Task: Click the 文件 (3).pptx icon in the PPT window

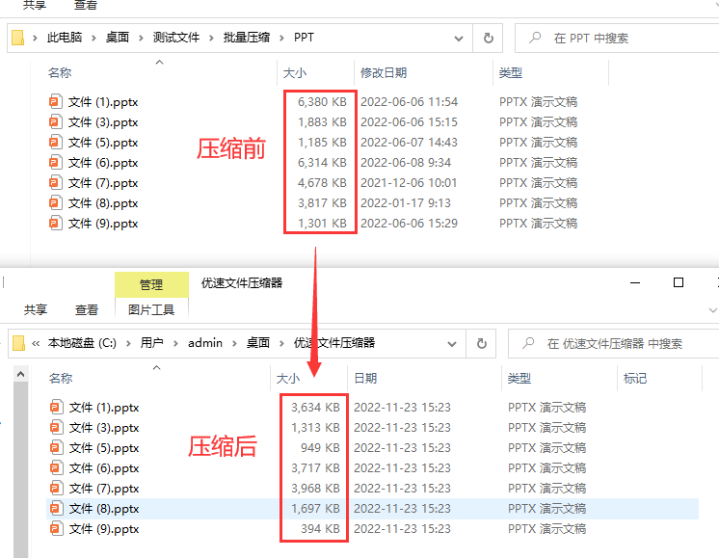Action: tap(56, 121)
